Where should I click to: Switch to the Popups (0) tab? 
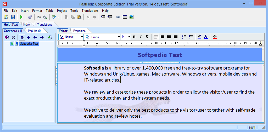pos(35,31)
